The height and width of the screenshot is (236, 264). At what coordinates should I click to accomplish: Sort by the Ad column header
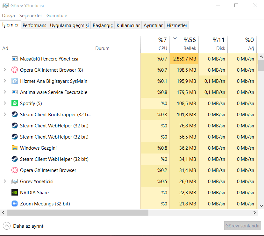point(46,45)
